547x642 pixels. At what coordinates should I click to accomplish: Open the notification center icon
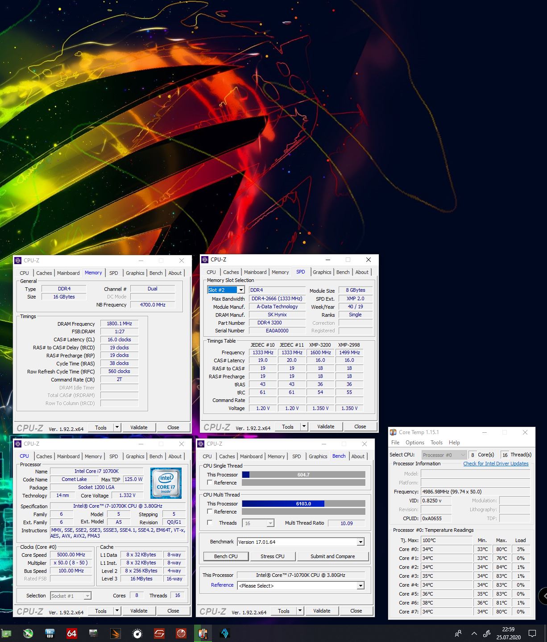tap(532, 634)
